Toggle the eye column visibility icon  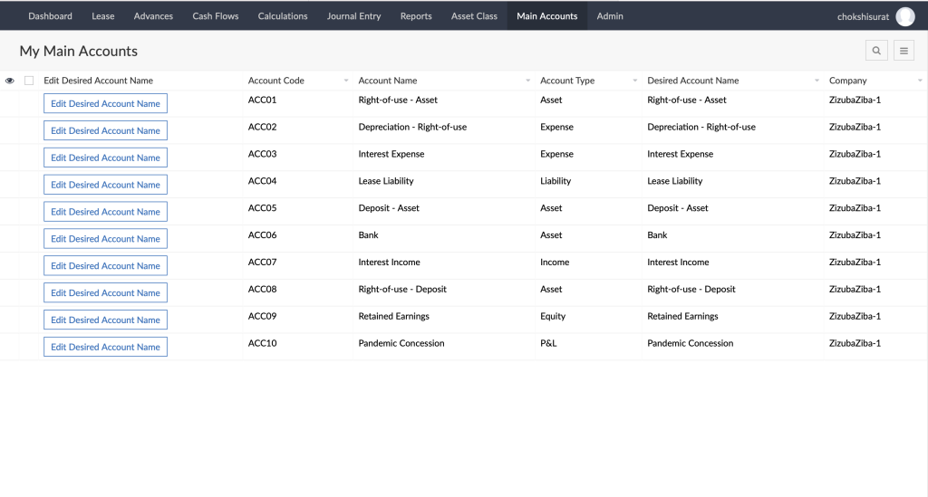(10, 81)
